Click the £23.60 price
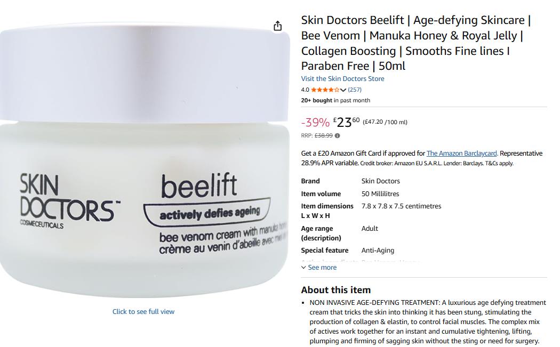 [347, 122]
